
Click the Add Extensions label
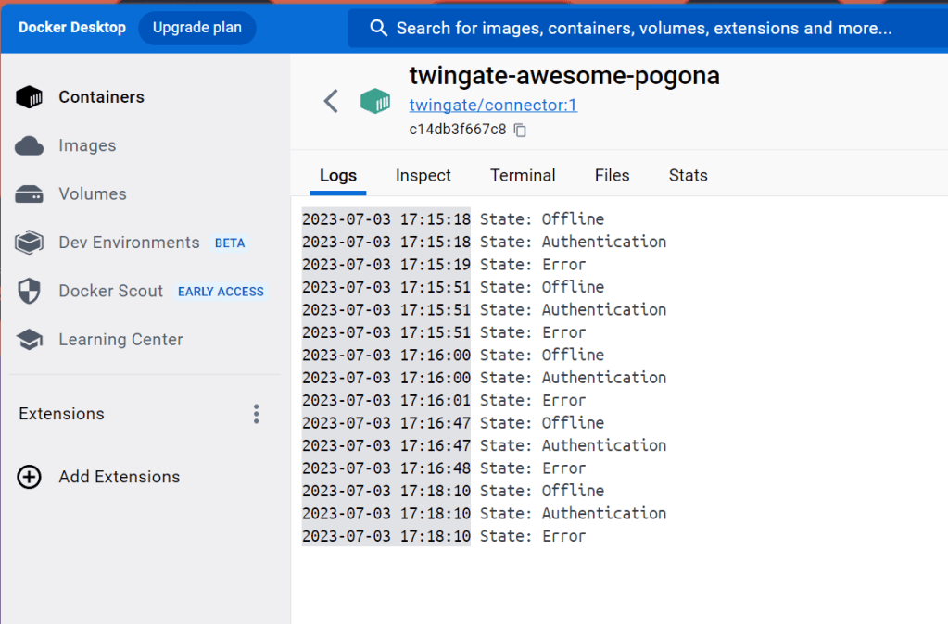pos(120,477)
